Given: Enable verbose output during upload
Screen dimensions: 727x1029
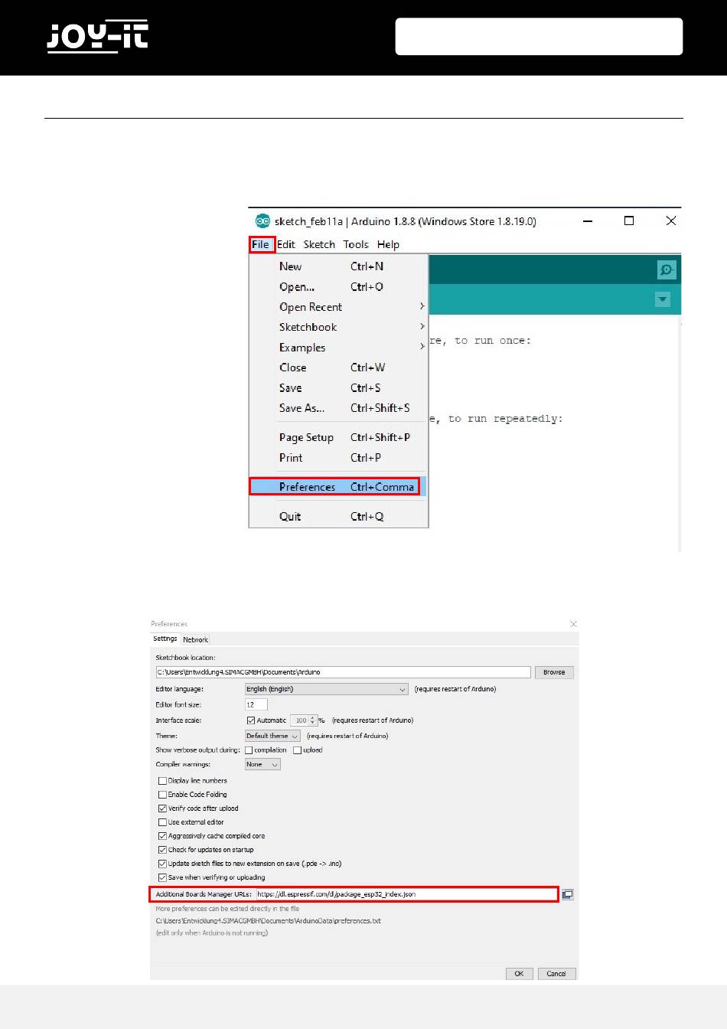Looking at the screenshot, I should (298, 750).
